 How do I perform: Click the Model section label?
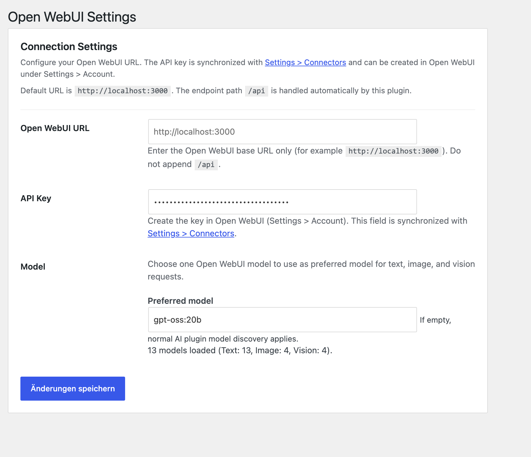point(32,267)
